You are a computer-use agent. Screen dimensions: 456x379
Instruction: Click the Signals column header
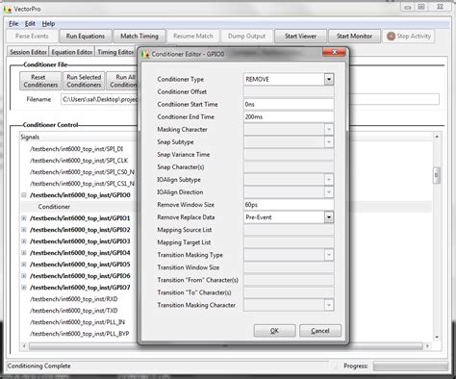(30, 138)
